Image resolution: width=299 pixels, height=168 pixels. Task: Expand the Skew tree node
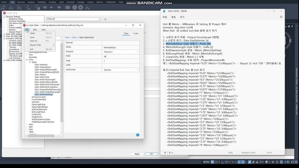point(27,125)
